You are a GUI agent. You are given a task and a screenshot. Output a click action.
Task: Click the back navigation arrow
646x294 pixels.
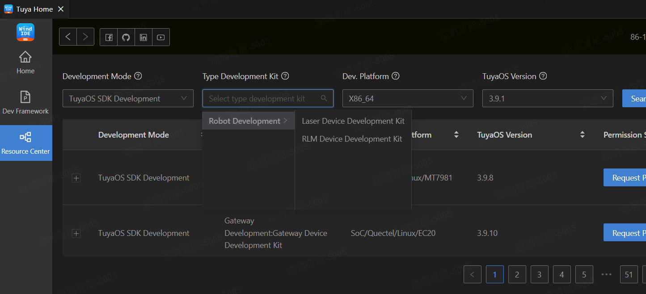(68, 37)
